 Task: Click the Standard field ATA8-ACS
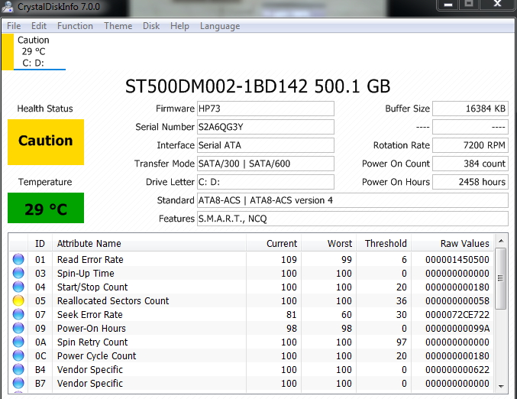point(353,200)
